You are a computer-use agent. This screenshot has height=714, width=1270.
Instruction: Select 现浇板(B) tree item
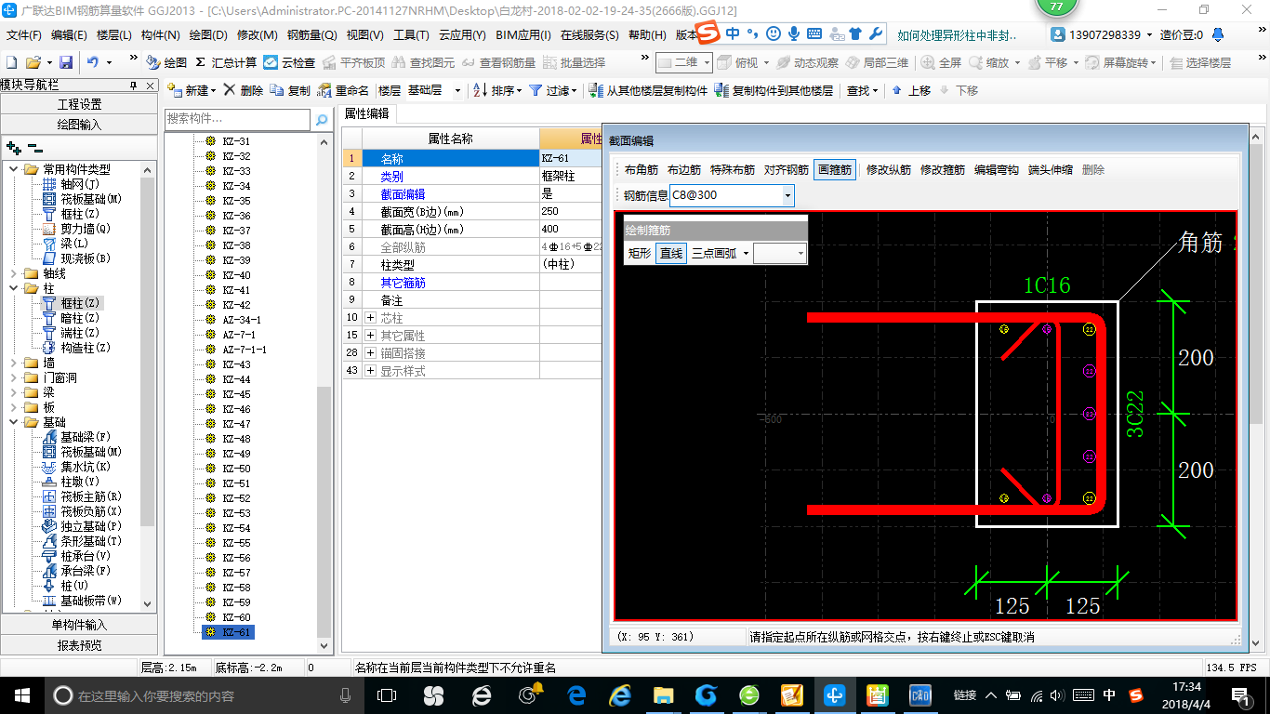(x=76, y=258)
